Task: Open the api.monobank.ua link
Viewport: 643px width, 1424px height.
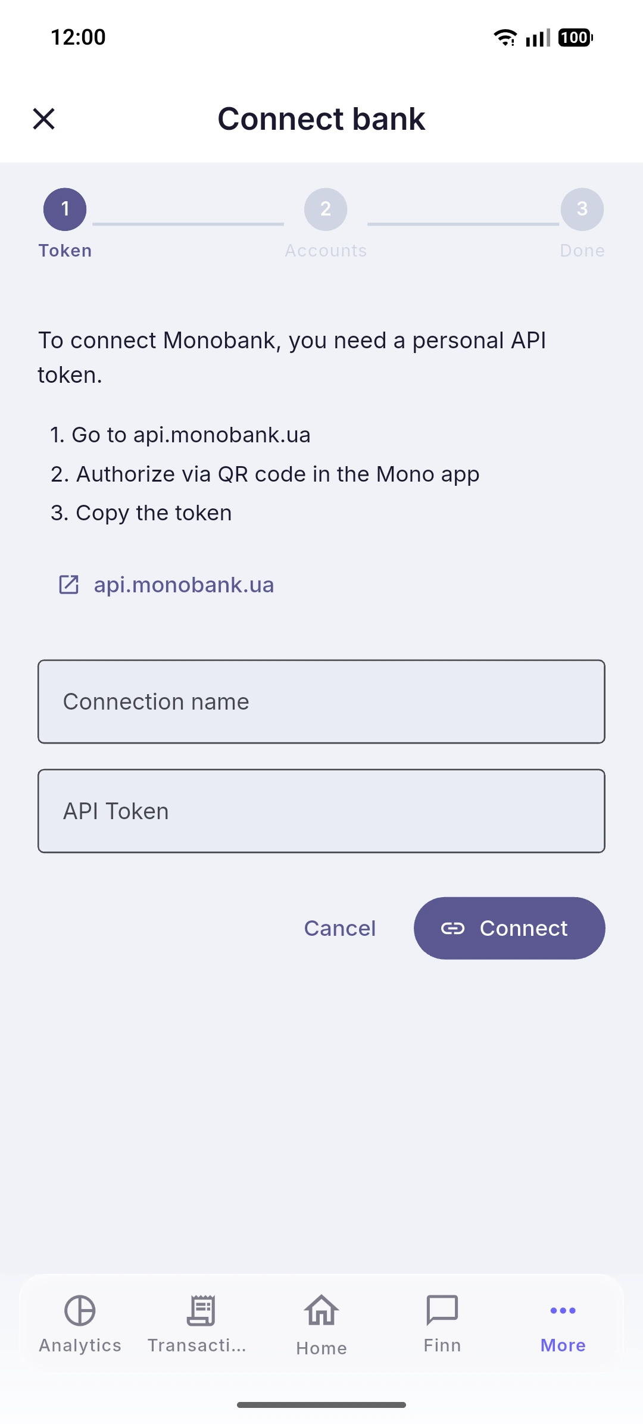Action: pos(184,585)
